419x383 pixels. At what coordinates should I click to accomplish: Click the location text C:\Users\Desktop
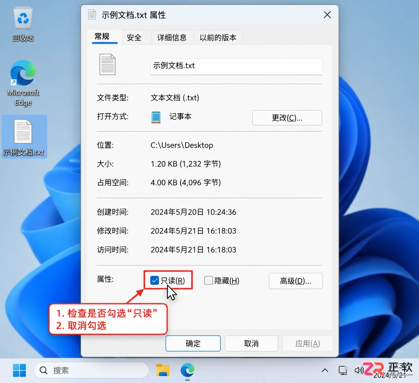[x=182, y=145]
